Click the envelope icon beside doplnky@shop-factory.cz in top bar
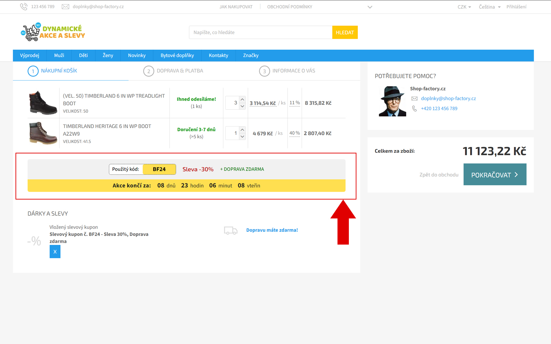Image resolution: width=551 pixels, height=344 pixels. tap(65, 7)
